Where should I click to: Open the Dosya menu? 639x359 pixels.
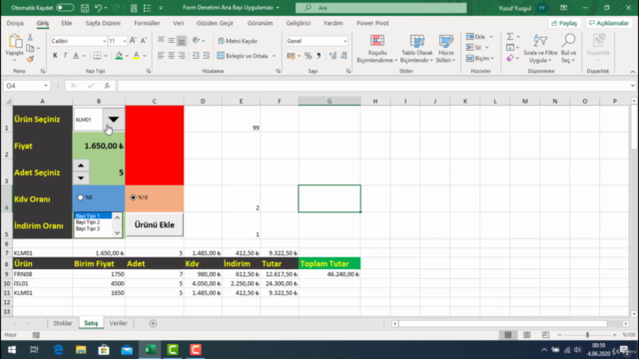[x=15, y=23]
